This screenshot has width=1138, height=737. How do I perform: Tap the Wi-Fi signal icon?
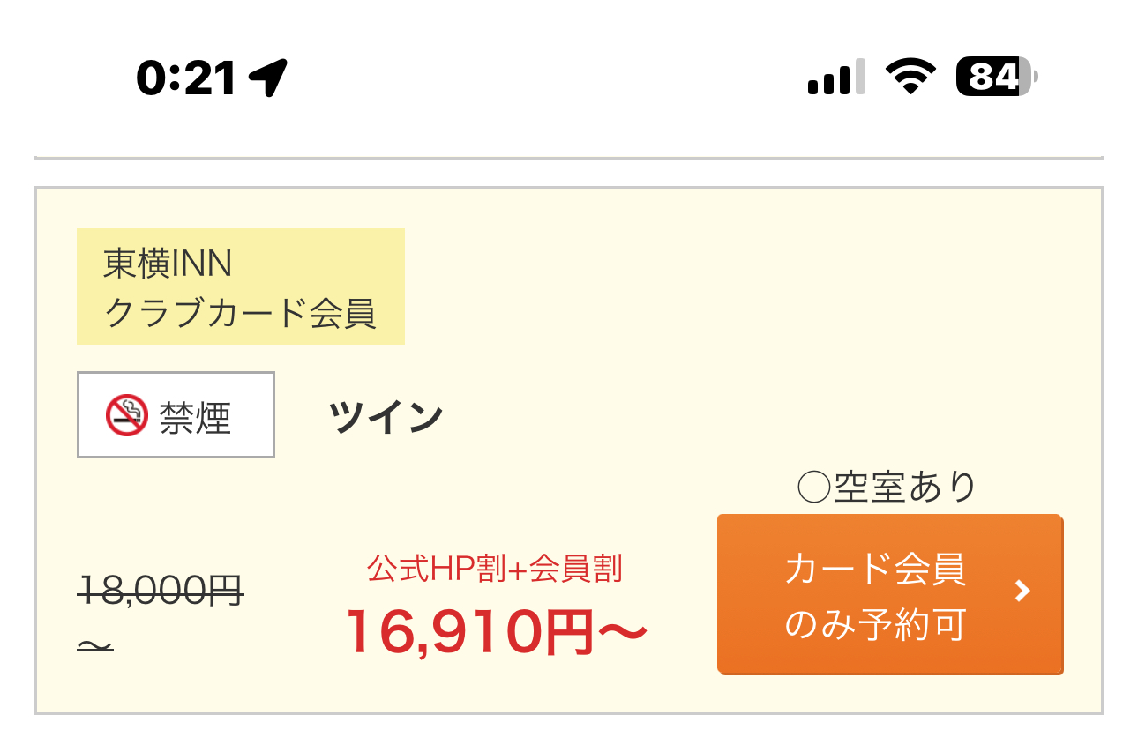click(912, 78)
